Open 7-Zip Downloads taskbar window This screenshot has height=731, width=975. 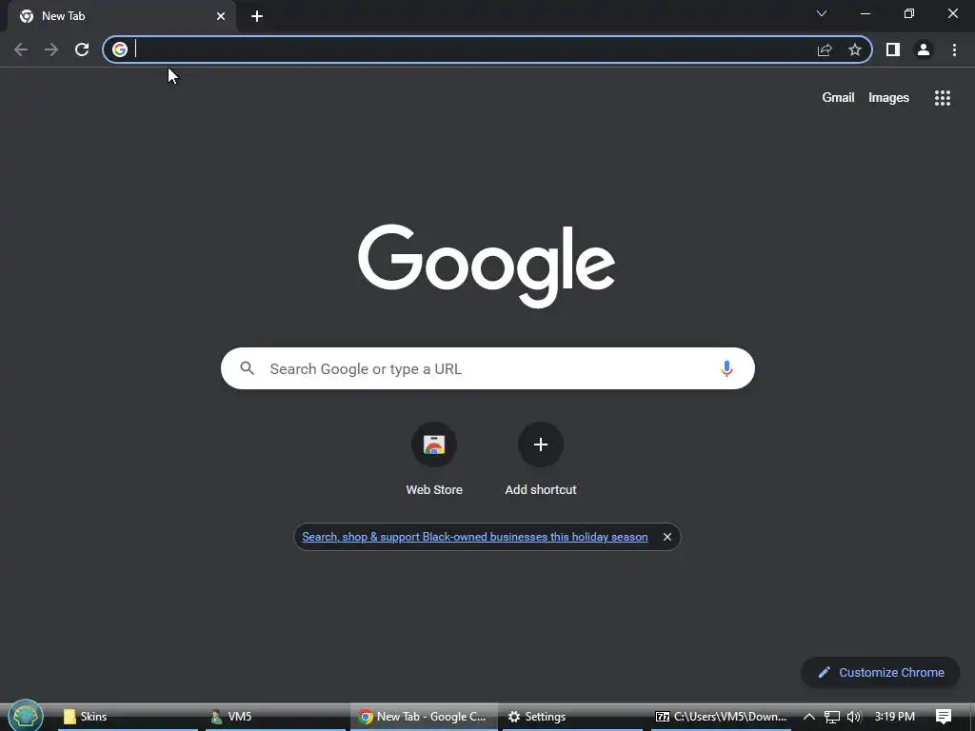(x=722, y=717)
